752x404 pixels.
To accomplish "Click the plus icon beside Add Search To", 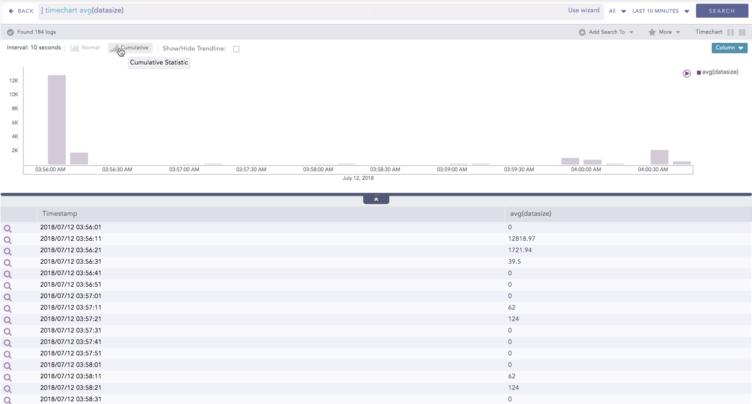I will 582,32.
